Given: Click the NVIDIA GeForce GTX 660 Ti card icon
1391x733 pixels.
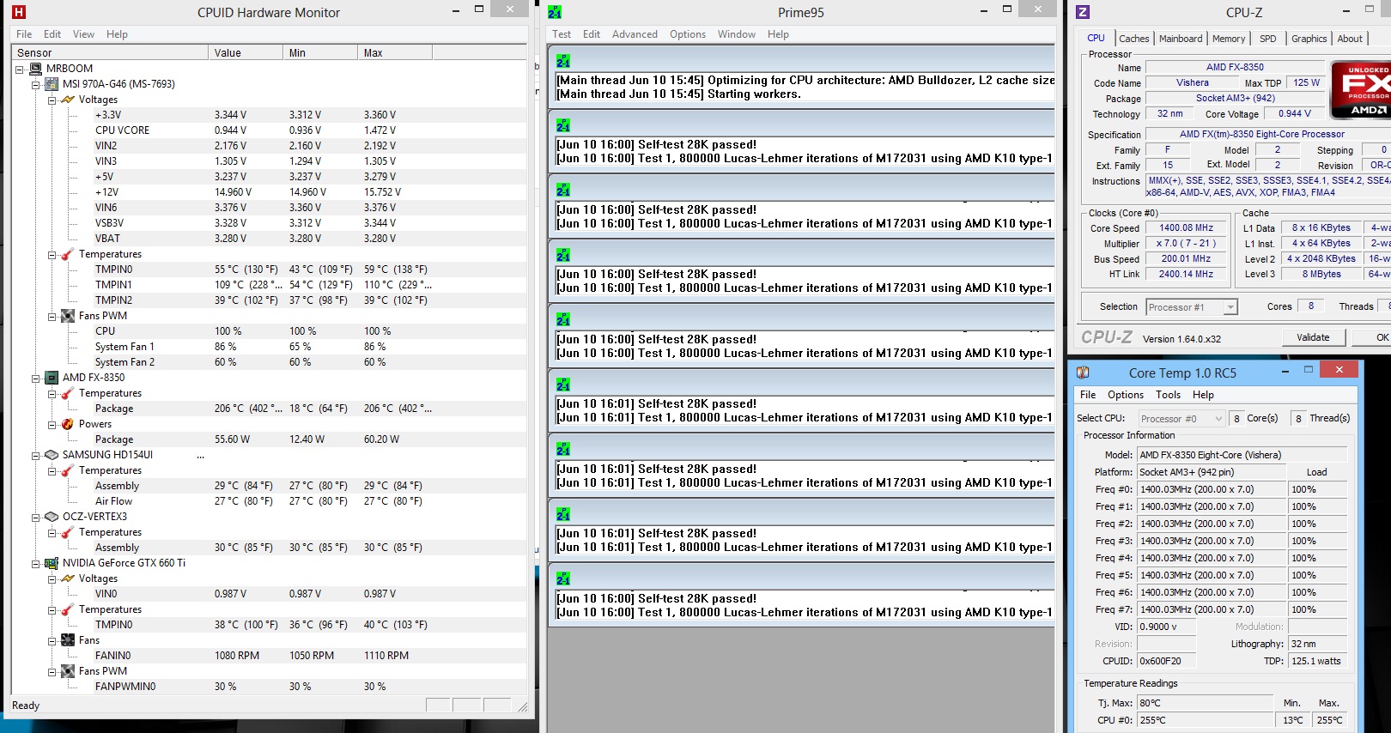Looking at the screenshot, I should (52, 563).
